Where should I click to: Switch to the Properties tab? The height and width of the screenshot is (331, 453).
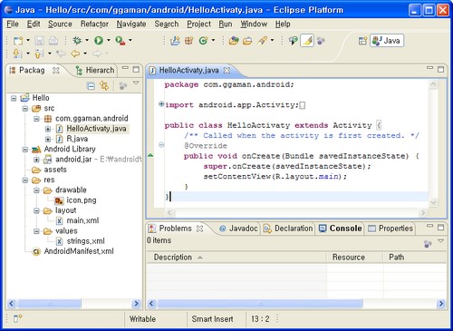(390, 229)
